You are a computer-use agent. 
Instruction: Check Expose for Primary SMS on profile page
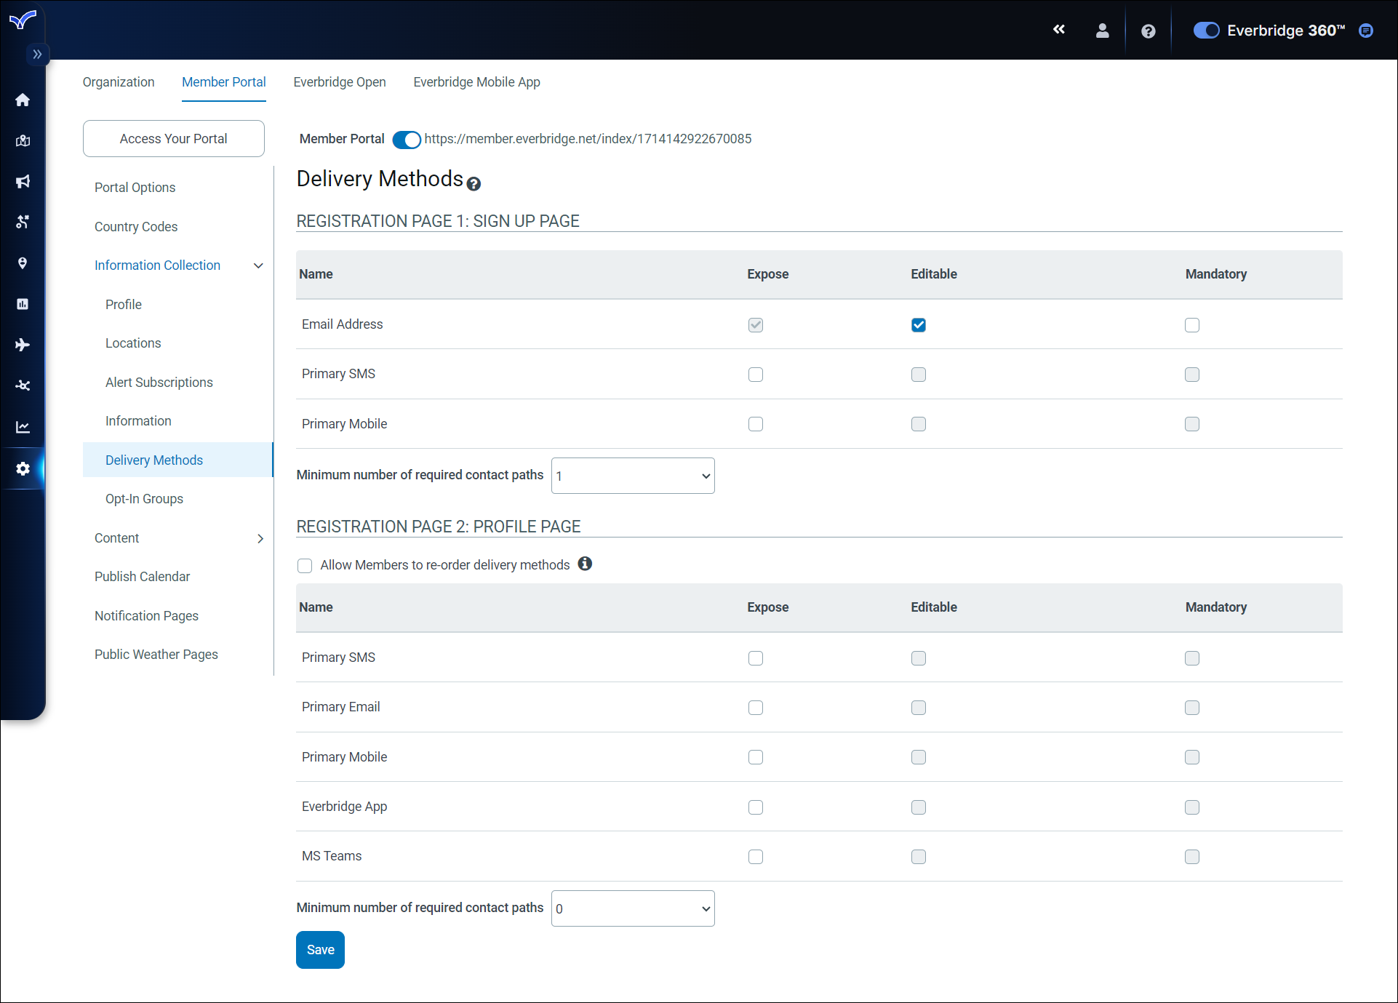756,658
